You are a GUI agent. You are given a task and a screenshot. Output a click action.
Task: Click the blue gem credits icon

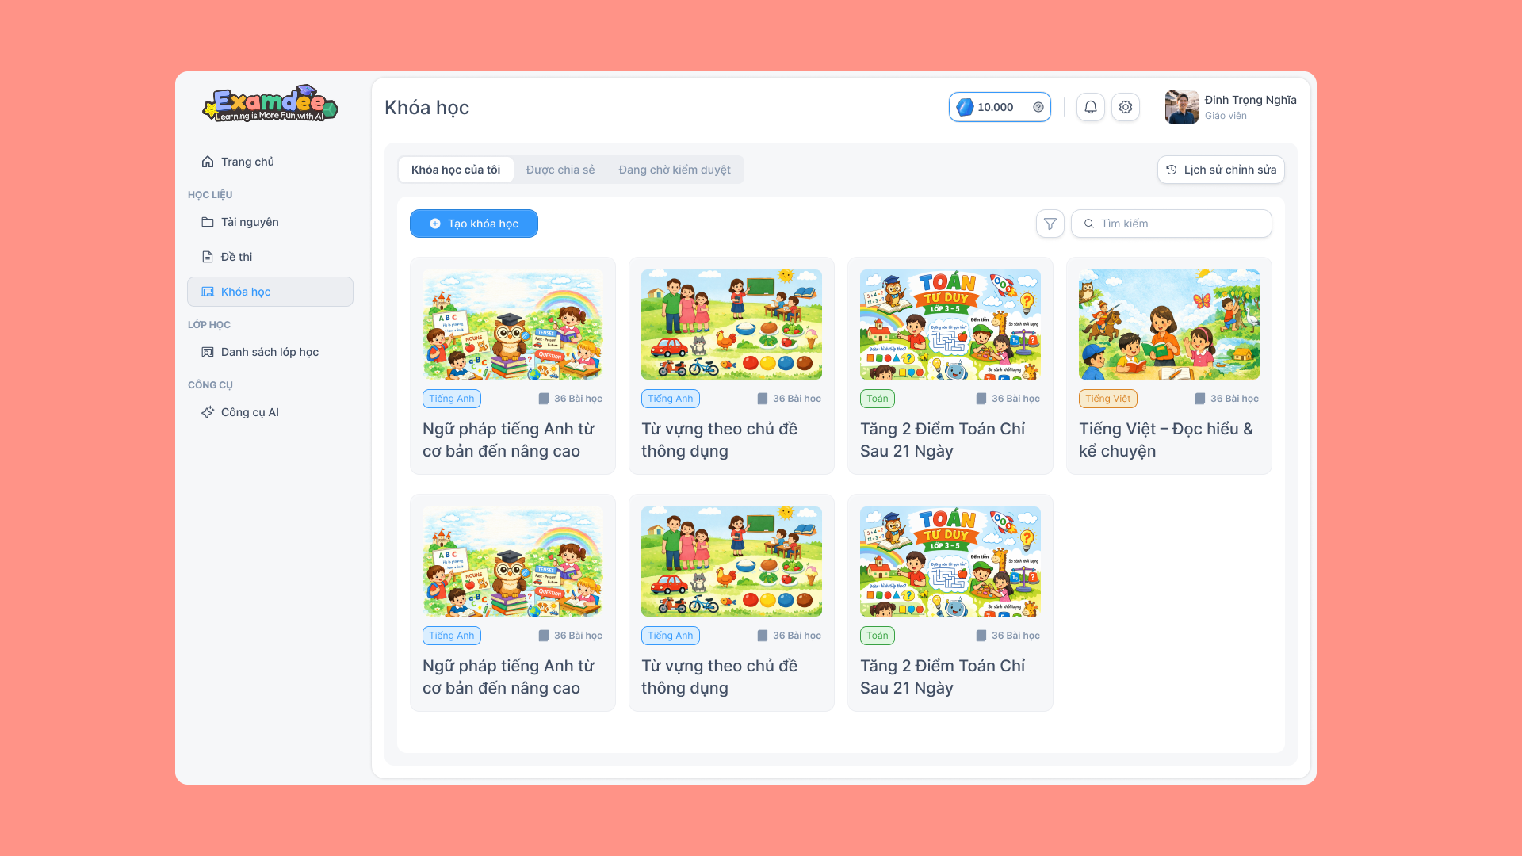click(x=965, y=107)
